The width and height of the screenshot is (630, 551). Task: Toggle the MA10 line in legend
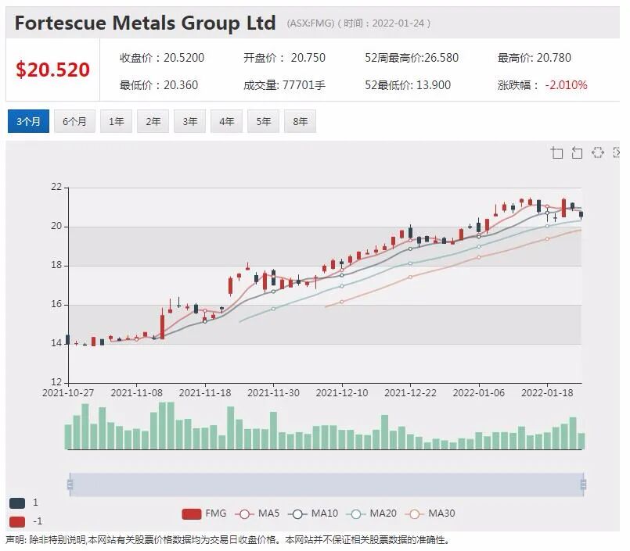(x=313, y=513)
